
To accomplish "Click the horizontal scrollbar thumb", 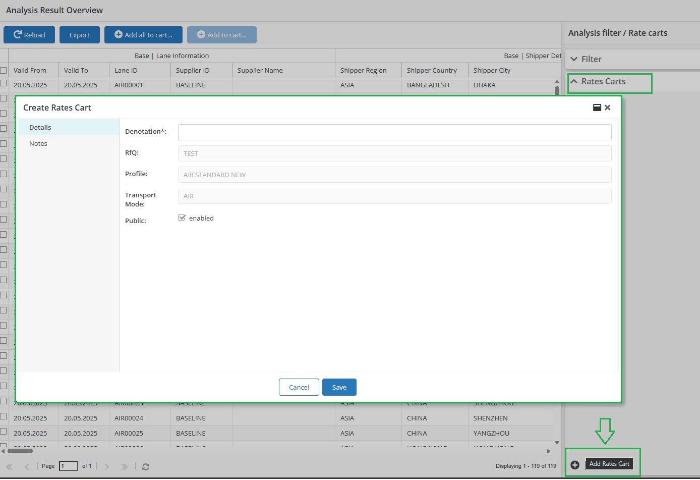I will coord(20,451).
